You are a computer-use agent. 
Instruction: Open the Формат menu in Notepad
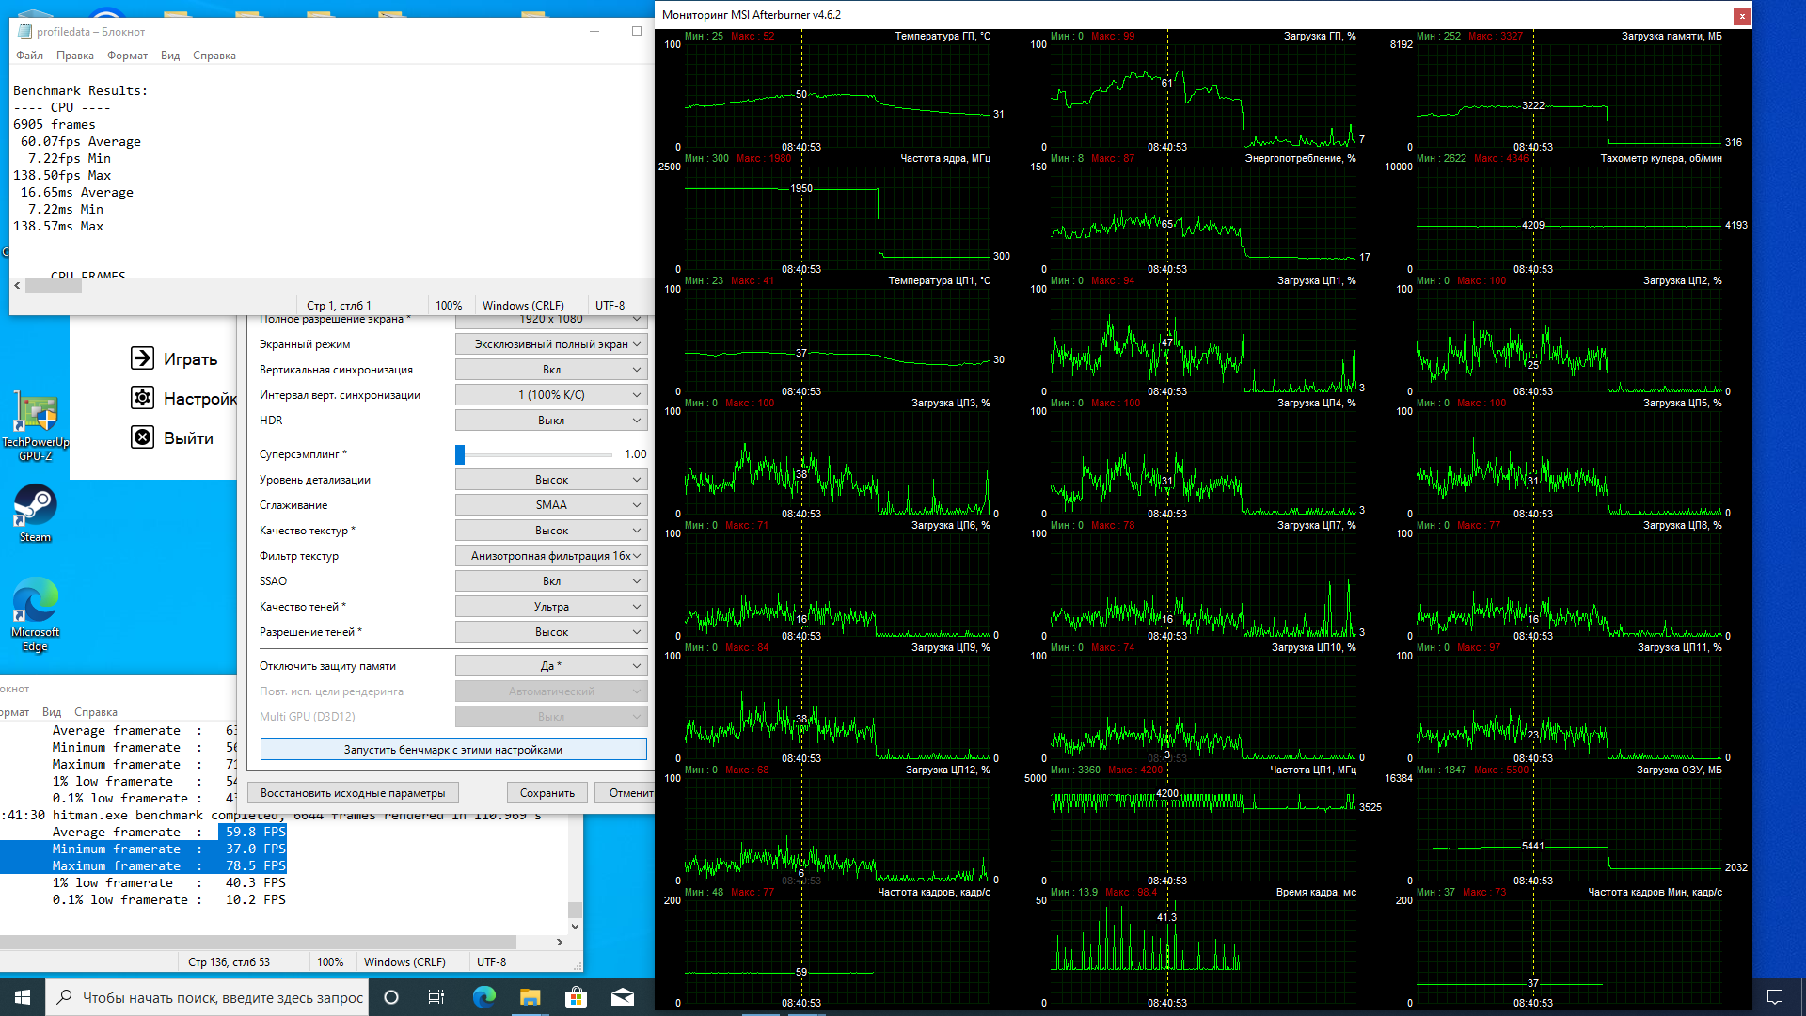[127, 56]
